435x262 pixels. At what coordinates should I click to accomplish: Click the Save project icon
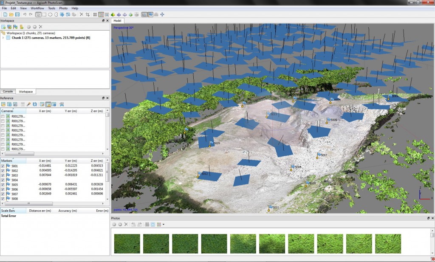coord(17,14)
